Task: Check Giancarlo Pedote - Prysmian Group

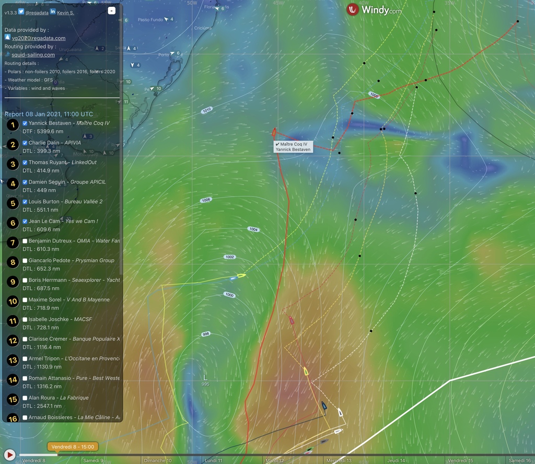Action: [25, 260]
